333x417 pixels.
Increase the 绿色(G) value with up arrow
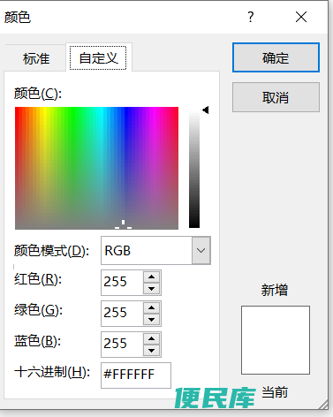(151, 307)
